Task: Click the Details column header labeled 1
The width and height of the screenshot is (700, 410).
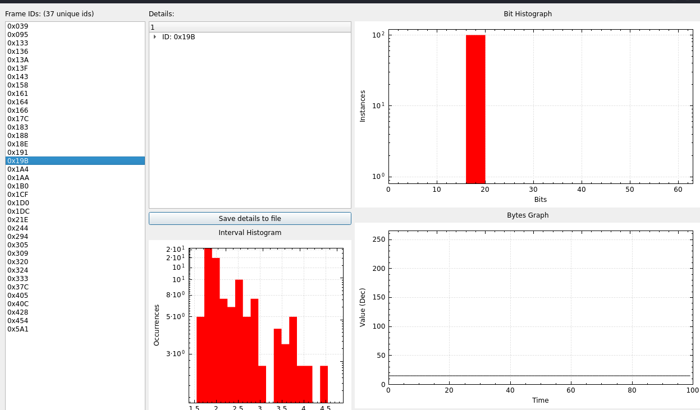Action: [x=250, y=27]
